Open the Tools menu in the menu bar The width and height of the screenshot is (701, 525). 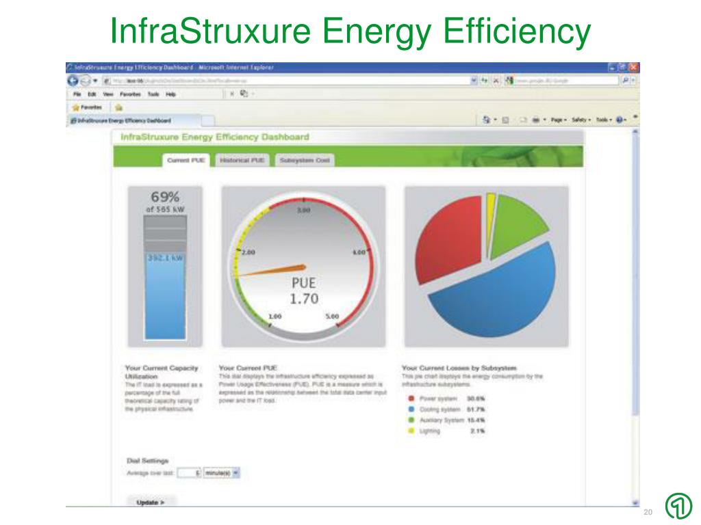click(153, 94)
